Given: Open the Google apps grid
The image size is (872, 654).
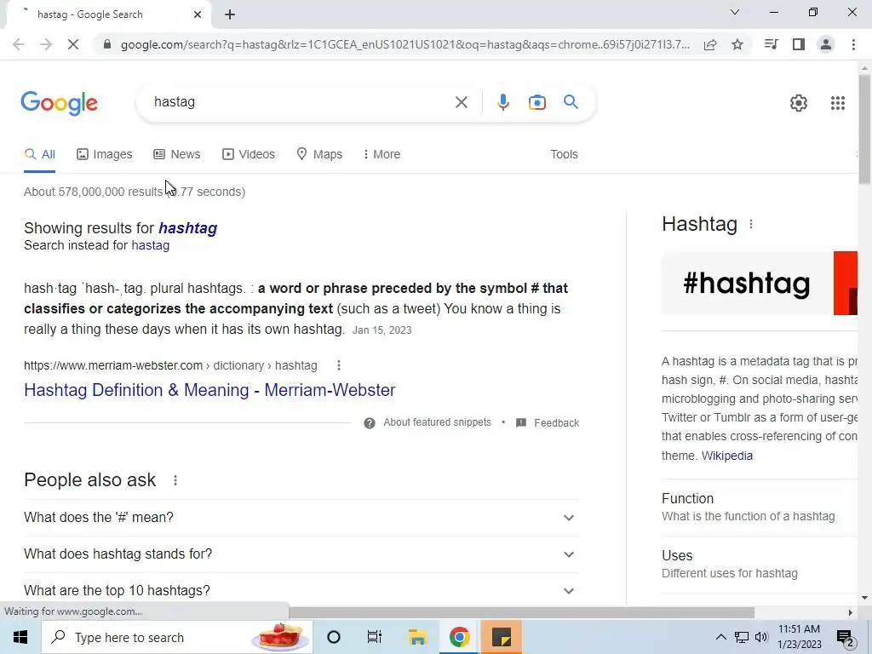Looking at the screenshot, I should pyautogui.click(x=838, y=103).
